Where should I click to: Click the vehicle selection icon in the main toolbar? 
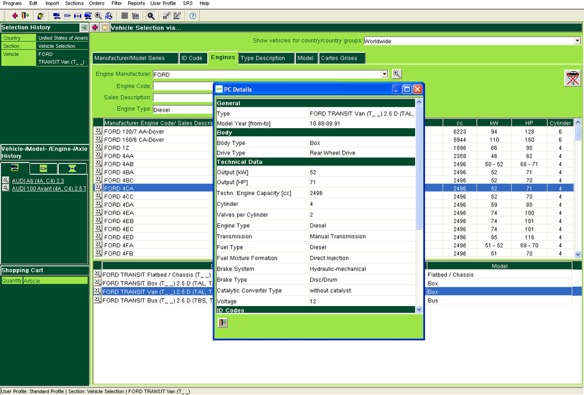[56, 15]
